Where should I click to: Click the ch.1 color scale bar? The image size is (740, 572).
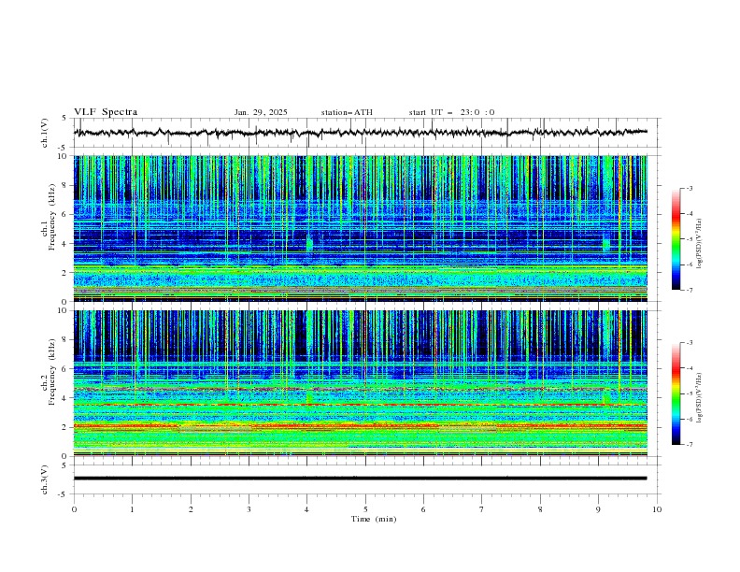pos(676,239)
